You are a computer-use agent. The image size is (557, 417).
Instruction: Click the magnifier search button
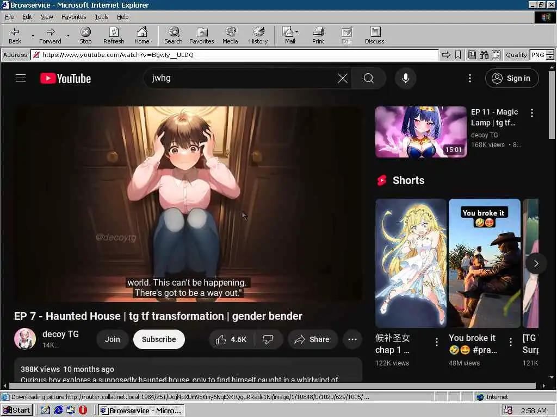(x=369, y=78)
